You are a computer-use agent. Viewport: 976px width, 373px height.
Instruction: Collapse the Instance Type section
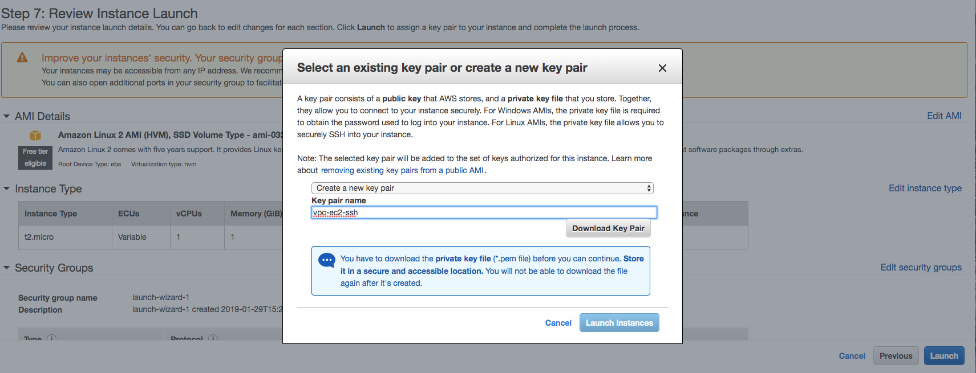7,188
